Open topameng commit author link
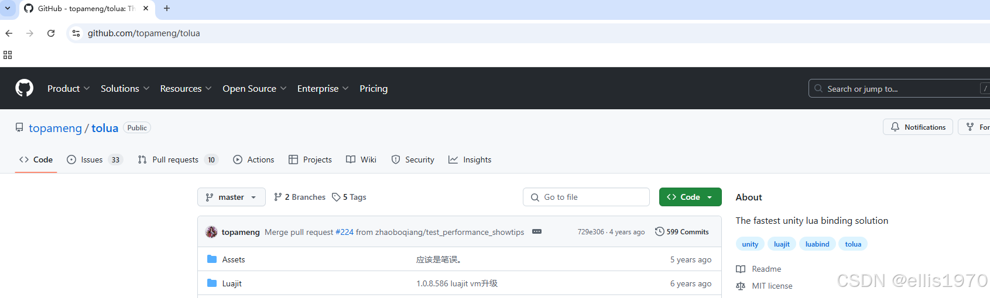990x298 pixels. point(241,232)
